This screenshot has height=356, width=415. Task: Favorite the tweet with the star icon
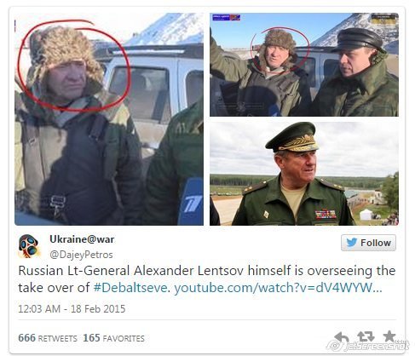(389, 336)
